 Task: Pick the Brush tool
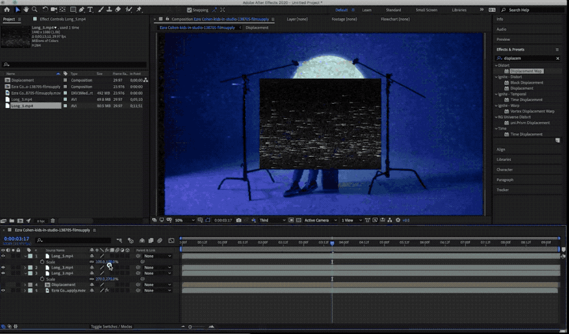coord(100,10)
